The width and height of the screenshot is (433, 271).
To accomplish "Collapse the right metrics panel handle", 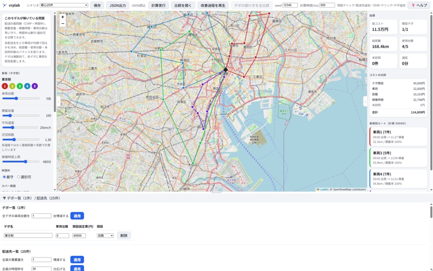I will [x=365, y=102].
